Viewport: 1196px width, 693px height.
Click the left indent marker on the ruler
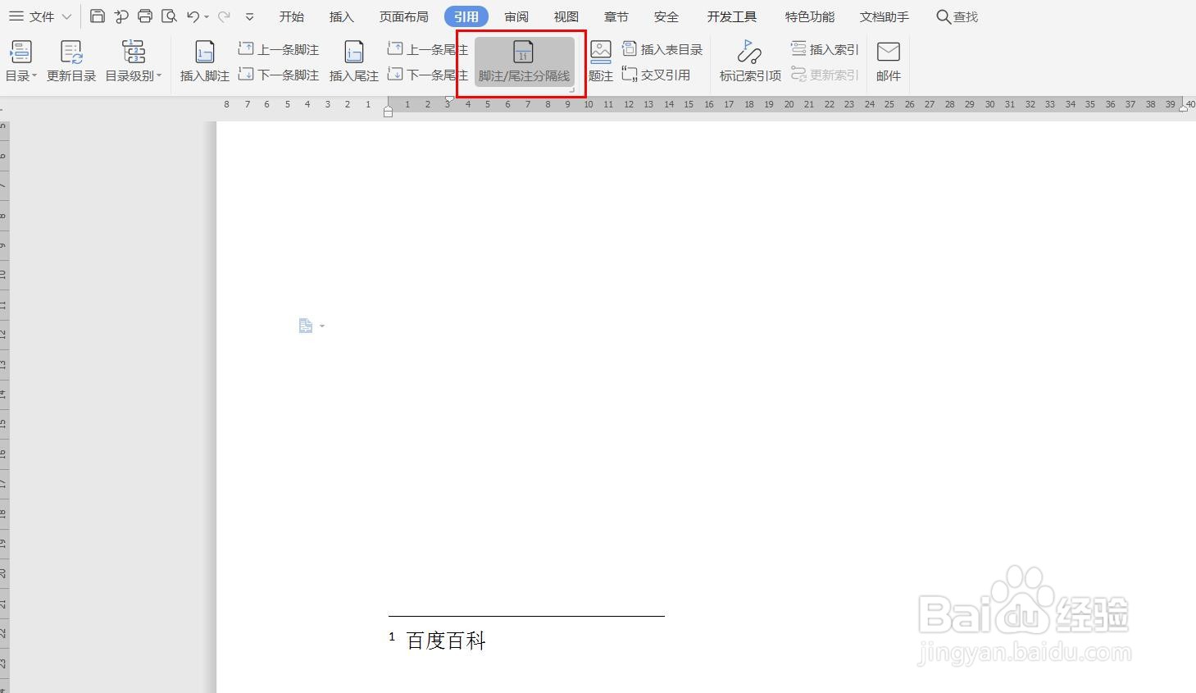[389, 112]
